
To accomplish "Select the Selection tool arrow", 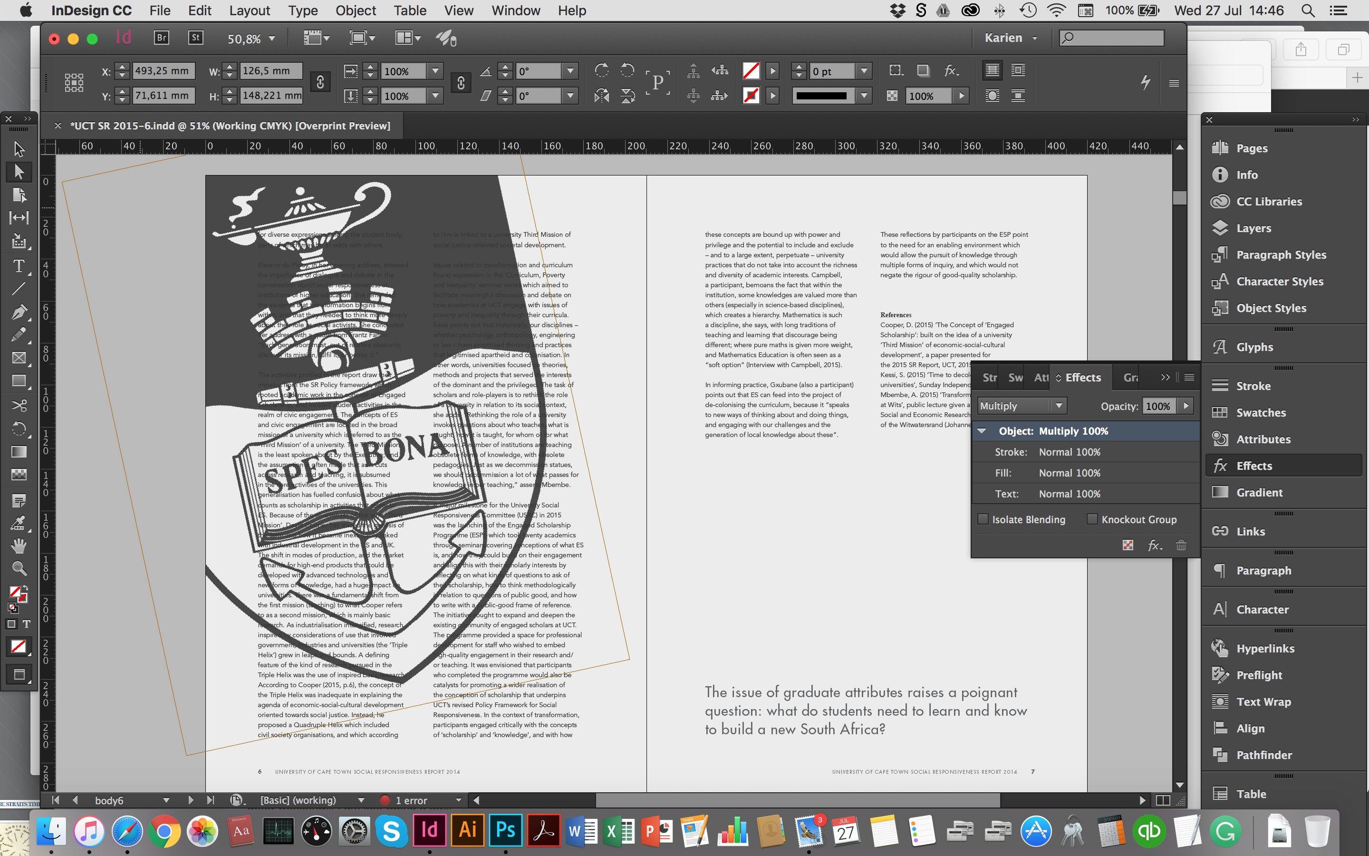I will pyautogui.click(x=19, y=149).
